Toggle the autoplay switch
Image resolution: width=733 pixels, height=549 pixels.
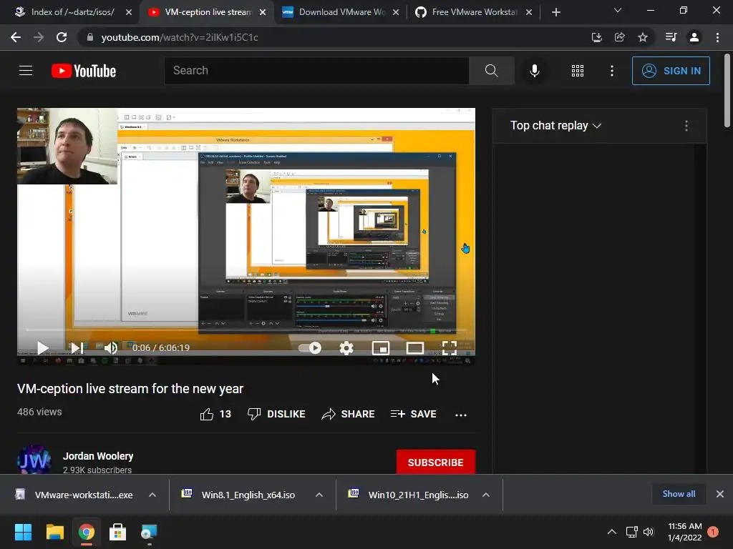(x=310, y=348)
